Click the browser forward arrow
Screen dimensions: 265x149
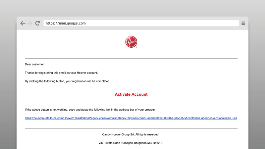click(29, 23)
